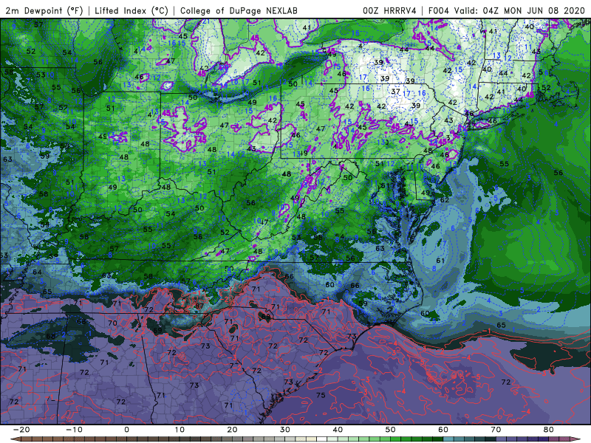Click the '50' color scale label

pyautogui.click(x=391, y=430)
